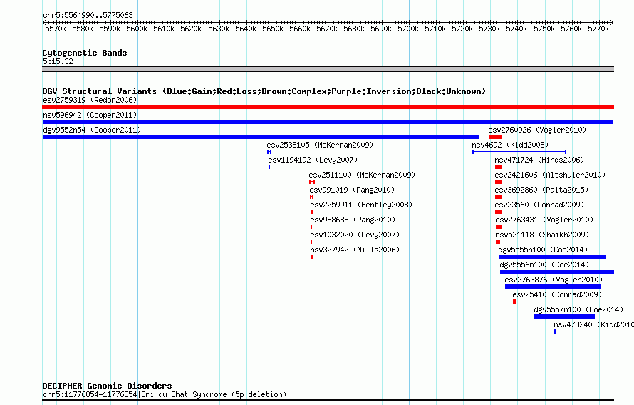Viewport: 634px width, 405px height.
Task: Click the esv2763876 blue gain bar
Action: click(553, 287)
